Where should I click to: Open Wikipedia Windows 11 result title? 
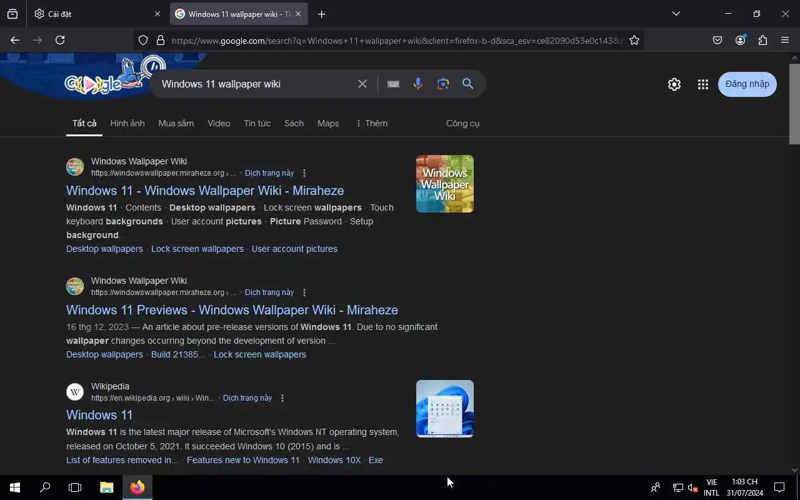99,415
